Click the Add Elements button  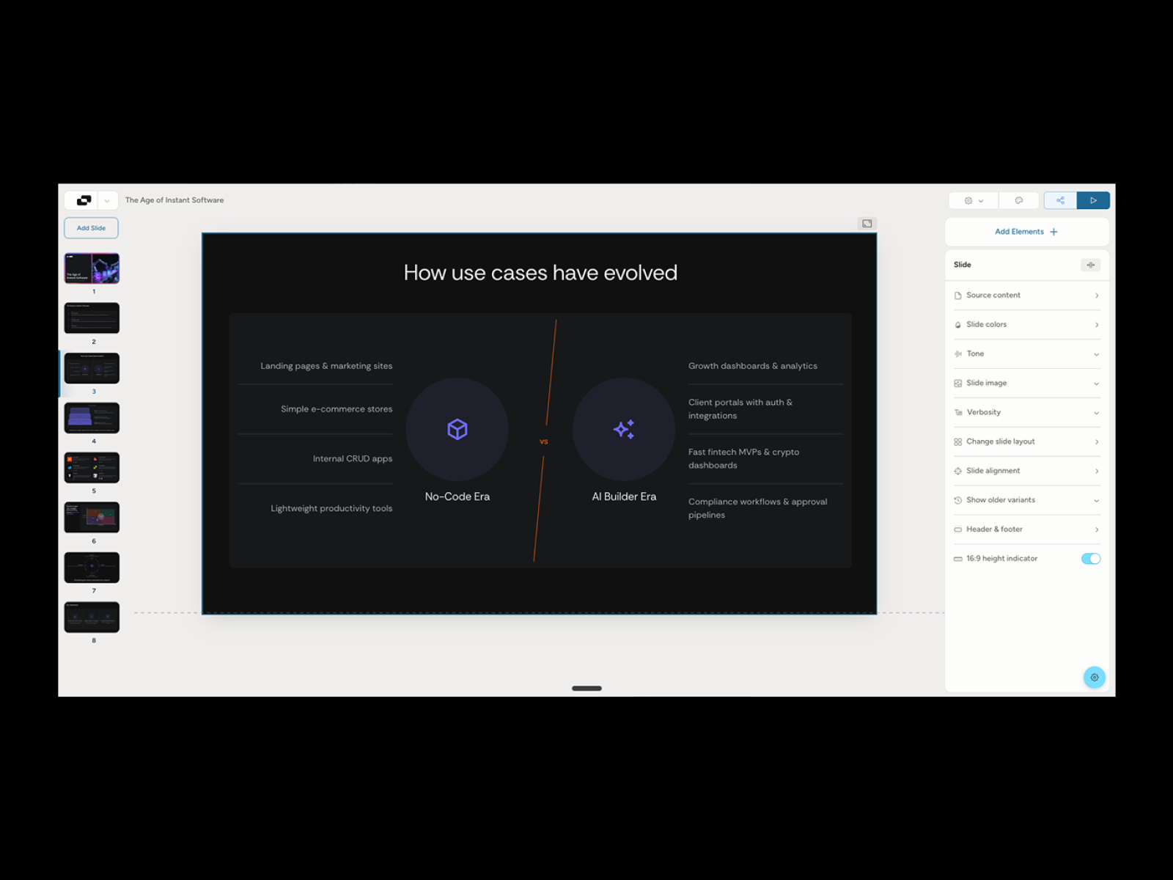coord(1026,231)
